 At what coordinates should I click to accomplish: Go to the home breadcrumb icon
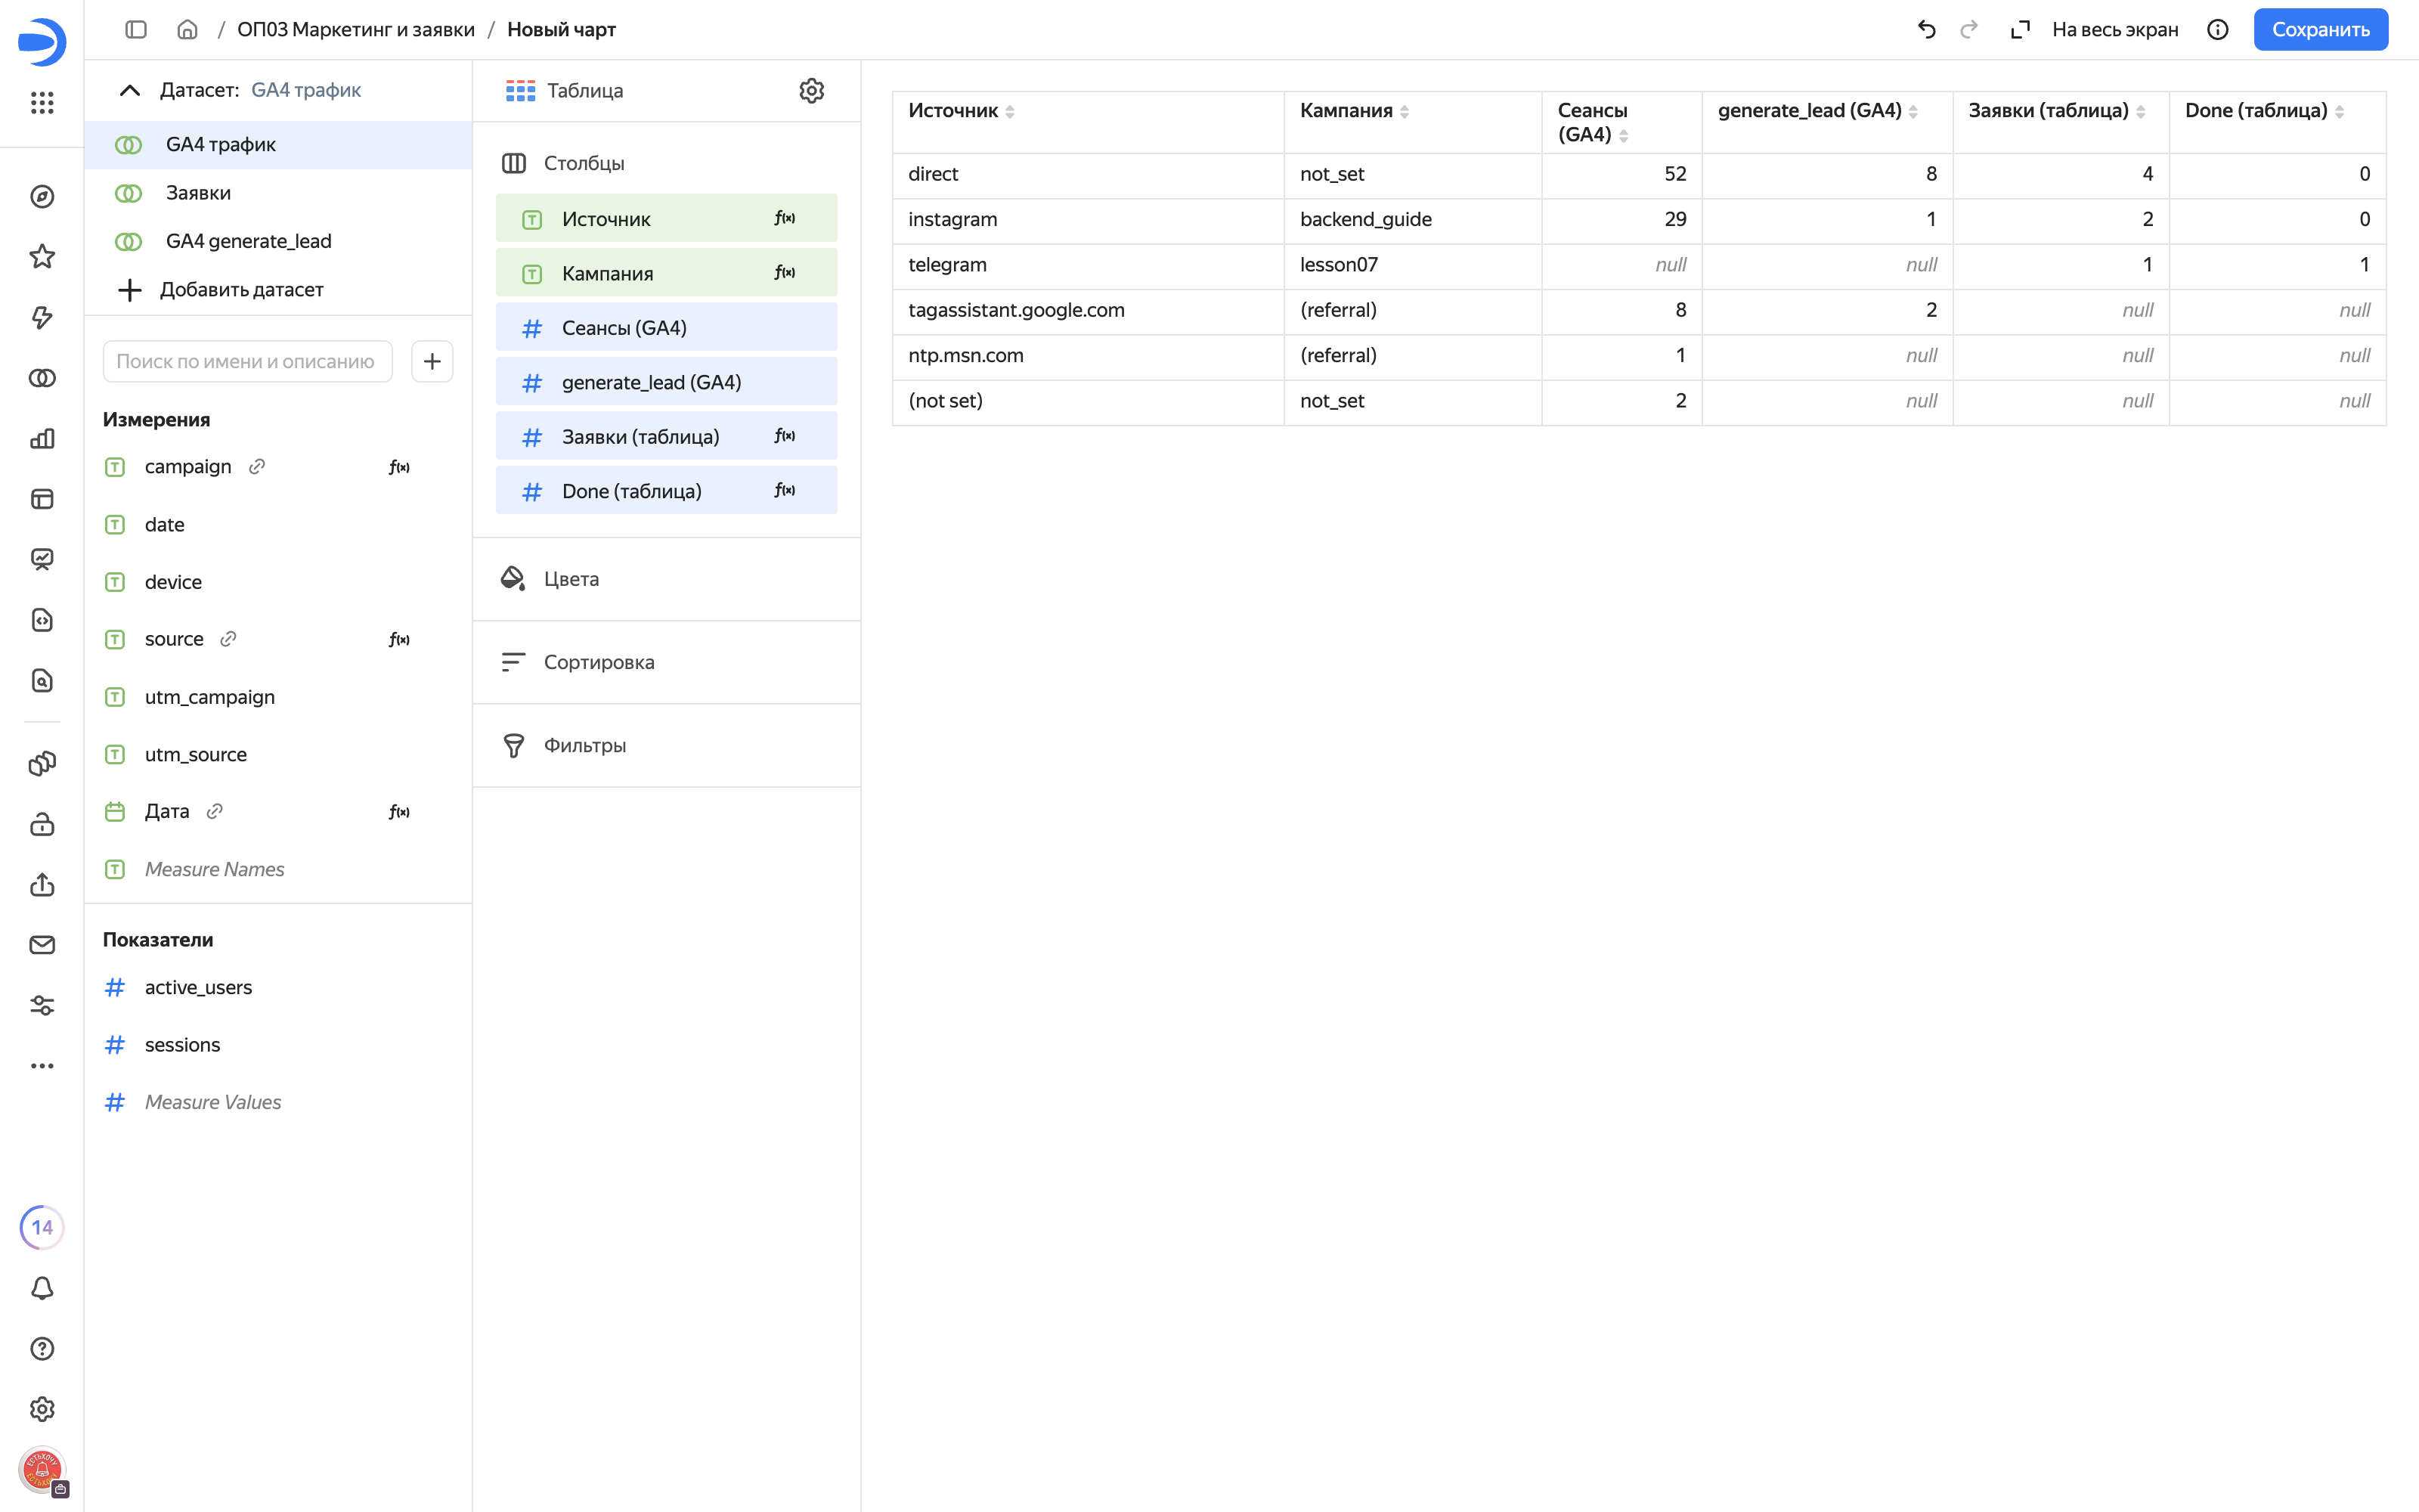(x=187, y=30)
